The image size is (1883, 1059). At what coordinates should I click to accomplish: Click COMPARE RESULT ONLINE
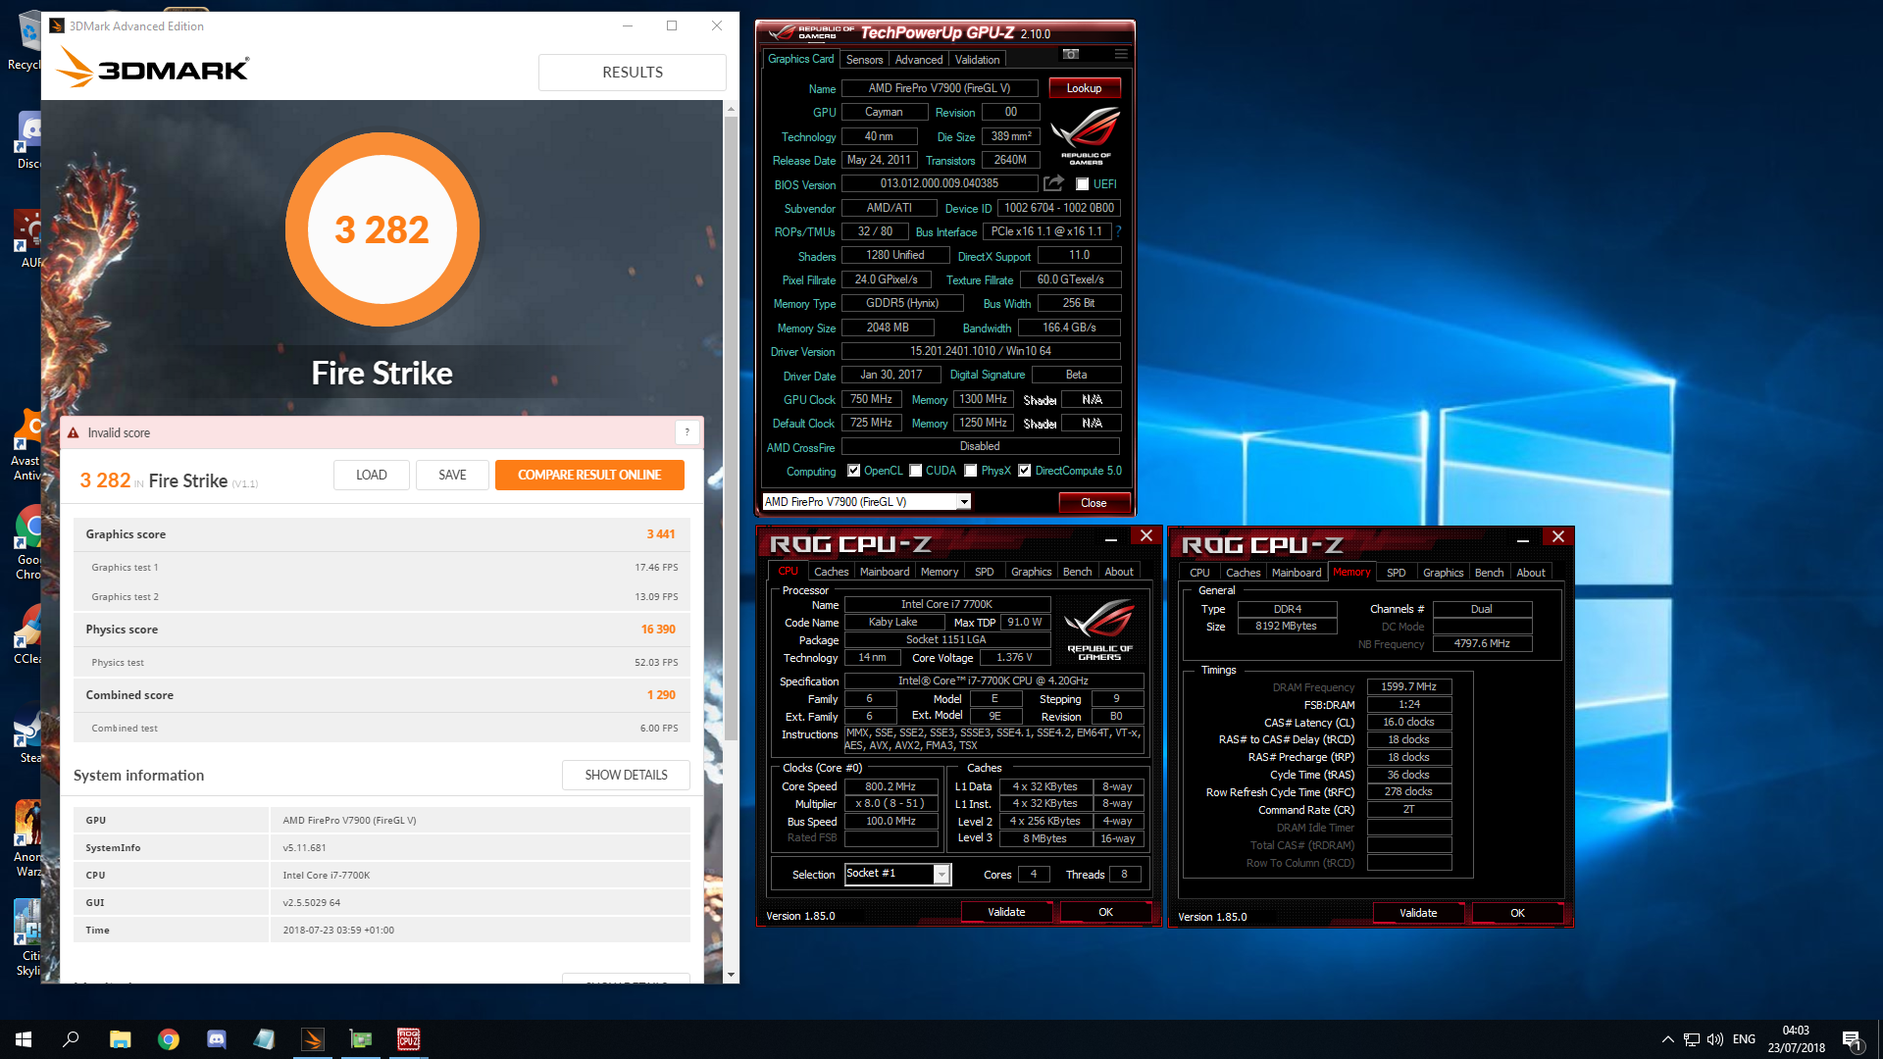coord(589,475)
